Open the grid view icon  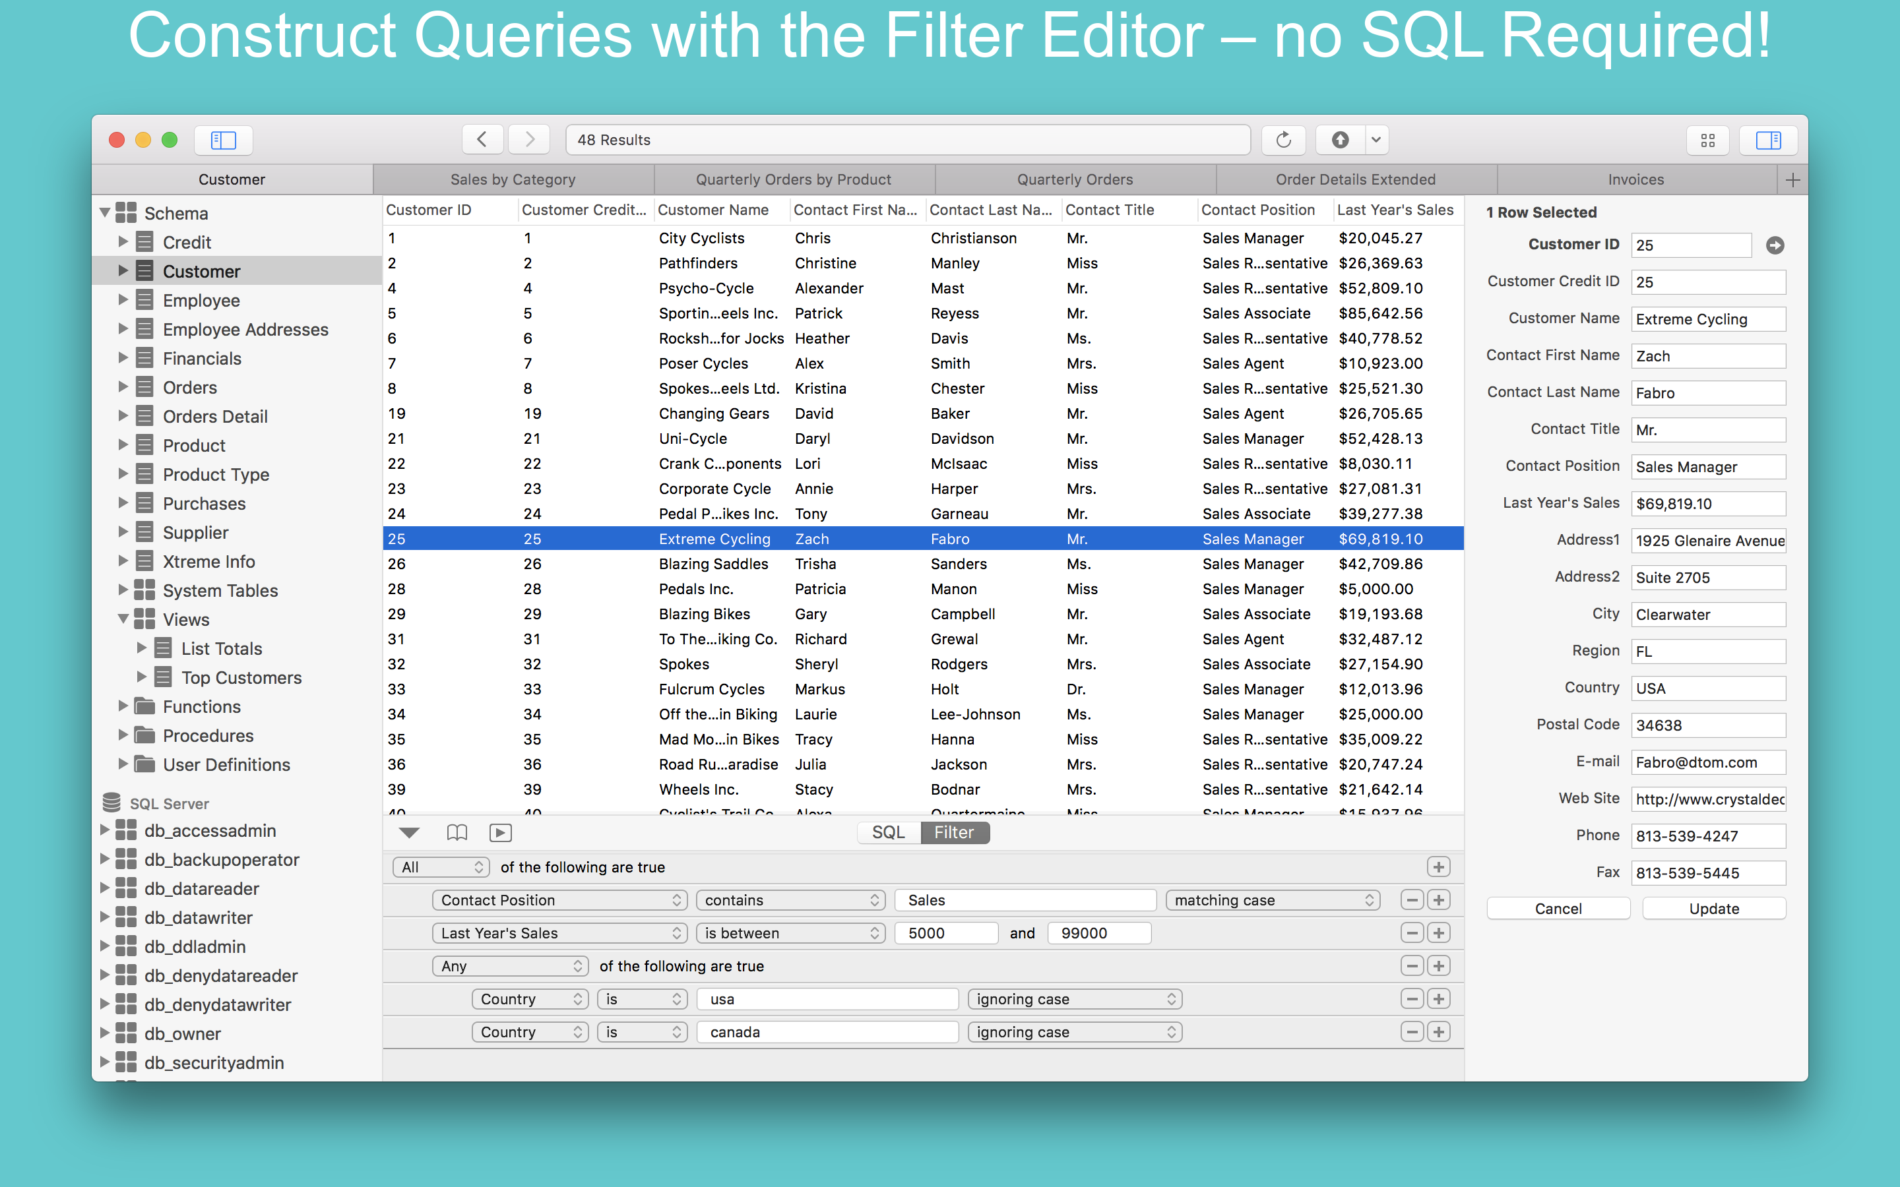(x=1707, y=140)
